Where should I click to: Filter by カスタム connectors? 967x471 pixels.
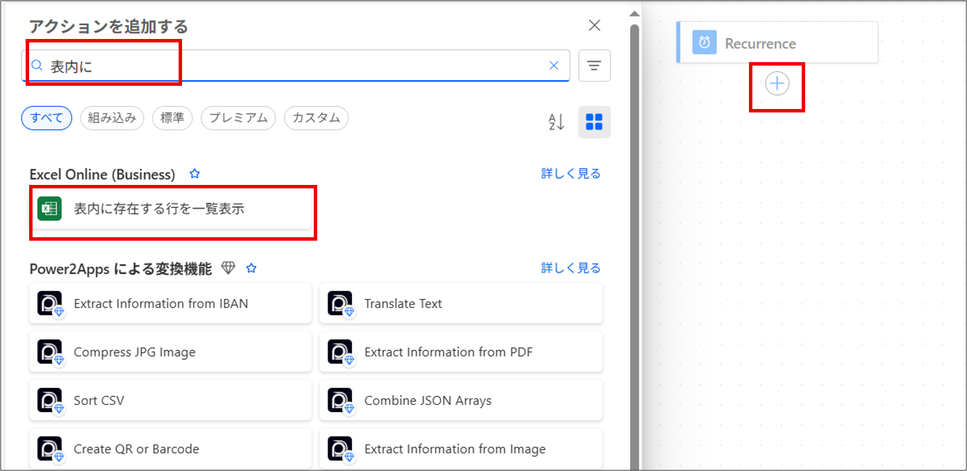[316, 118]
